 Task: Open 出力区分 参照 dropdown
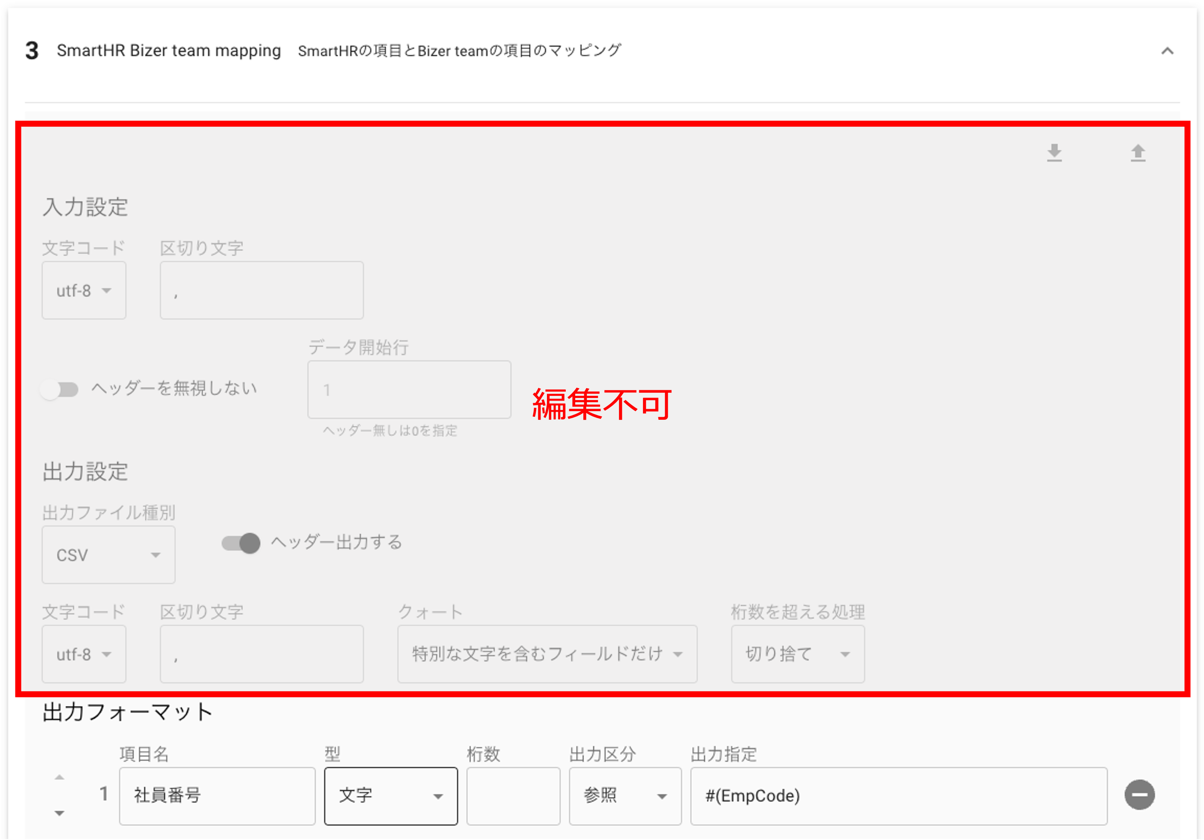coord(625,796)
